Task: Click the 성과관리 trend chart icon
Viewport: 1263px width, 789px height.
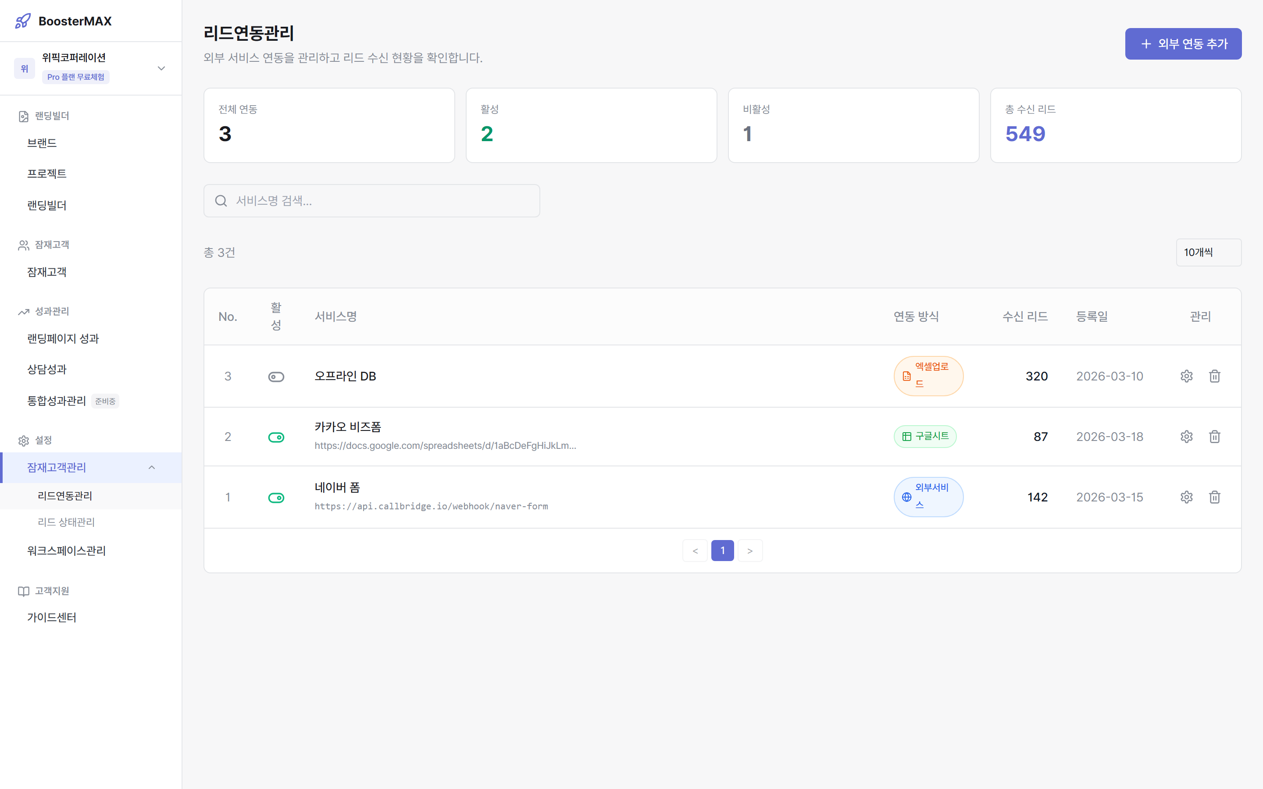Action: coord(24,312)
